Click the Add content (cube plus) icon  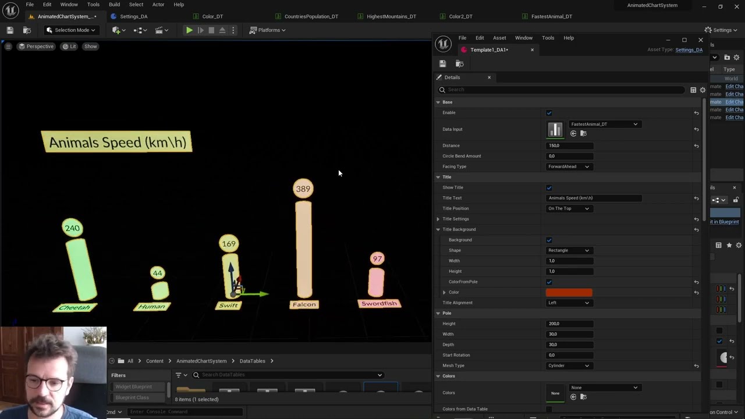[118, 30]
